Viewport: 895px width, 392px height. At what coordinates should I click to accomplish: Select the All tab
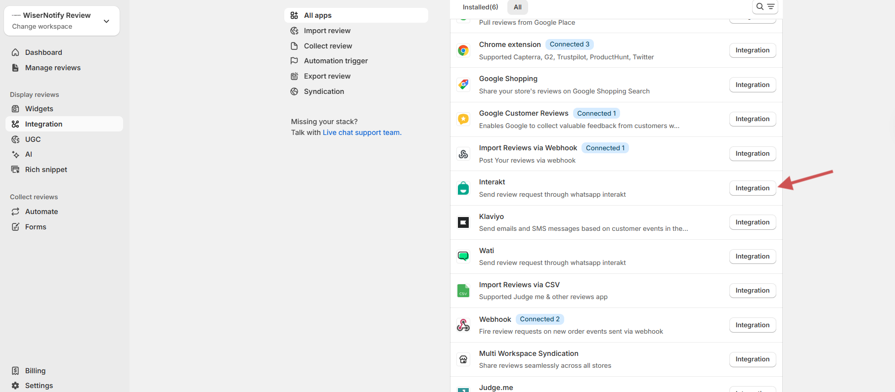pos(517,7)
